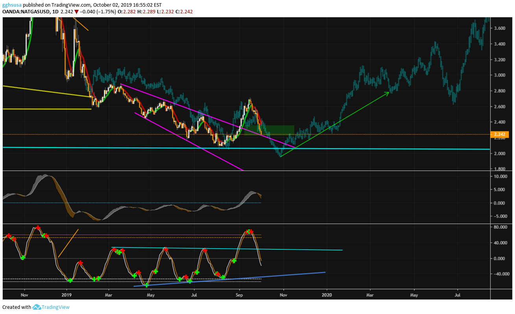Click the 1D timeframe label
Viewport: 515px width, 314px height.
pyautogui.click(x=55, y=12)
